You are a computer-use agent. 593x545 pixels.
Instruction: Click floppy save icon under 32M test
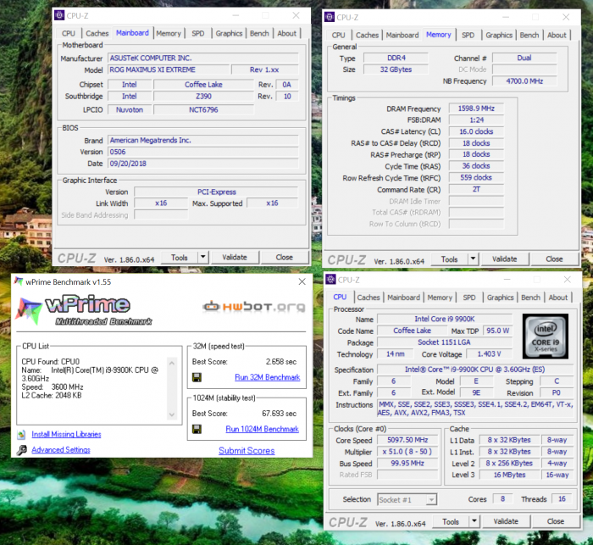197,377
